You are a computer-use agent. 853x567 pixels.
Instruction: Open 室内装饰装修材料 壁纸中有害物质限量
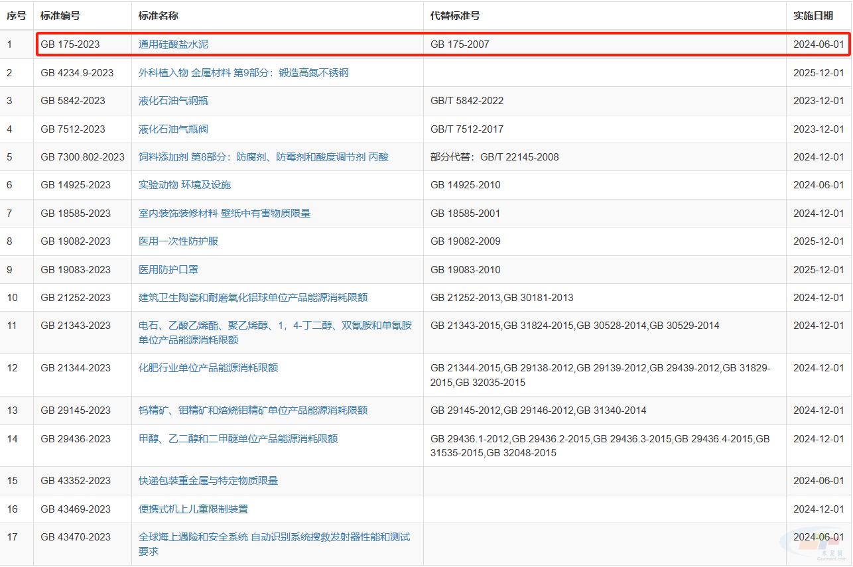tap(224, 214)
